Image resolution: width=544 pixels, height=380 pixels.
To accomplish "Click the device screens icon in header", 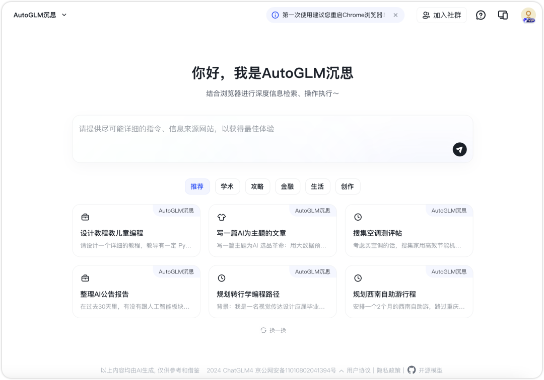I will [x=503, y=15].
